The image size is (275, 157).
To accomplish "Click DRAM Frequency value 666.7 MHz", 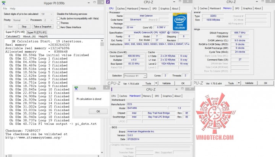I will [240, 33].
